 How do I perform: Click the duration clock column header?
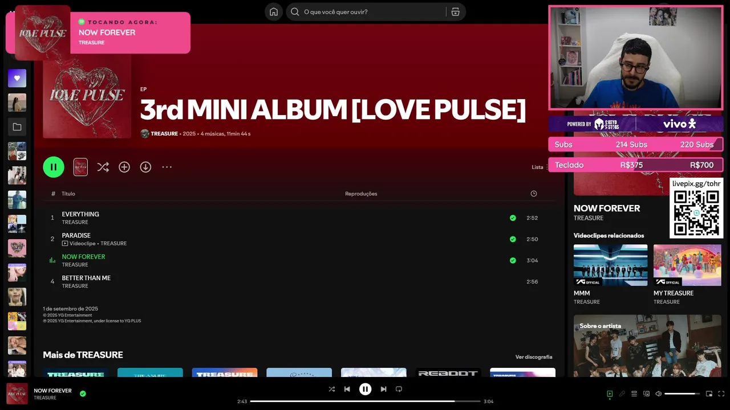tap(534, 194)
